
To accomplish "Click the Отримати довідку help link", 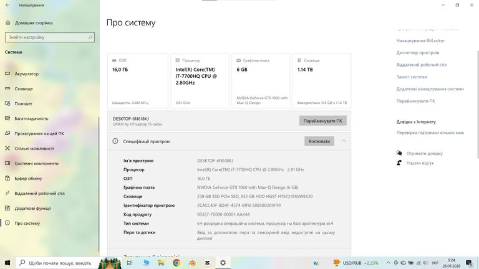I will [424, 153].
